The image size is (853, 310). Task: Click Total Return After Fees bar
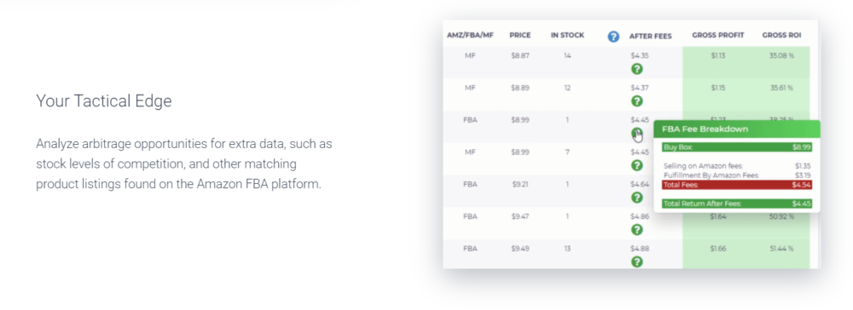(737, 204)
